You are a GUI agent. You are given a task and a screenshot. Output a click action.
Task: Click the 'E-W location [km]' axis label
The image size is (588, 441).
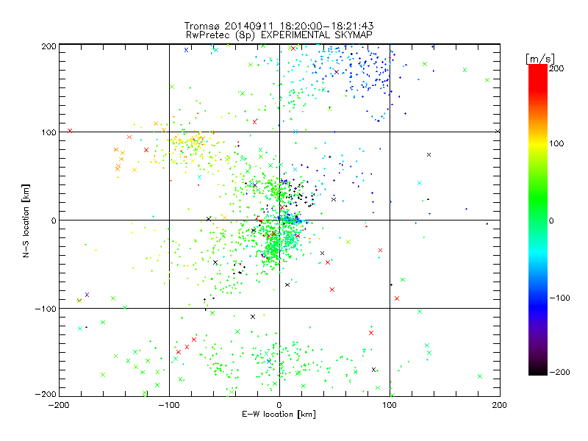tap(279, 414)
